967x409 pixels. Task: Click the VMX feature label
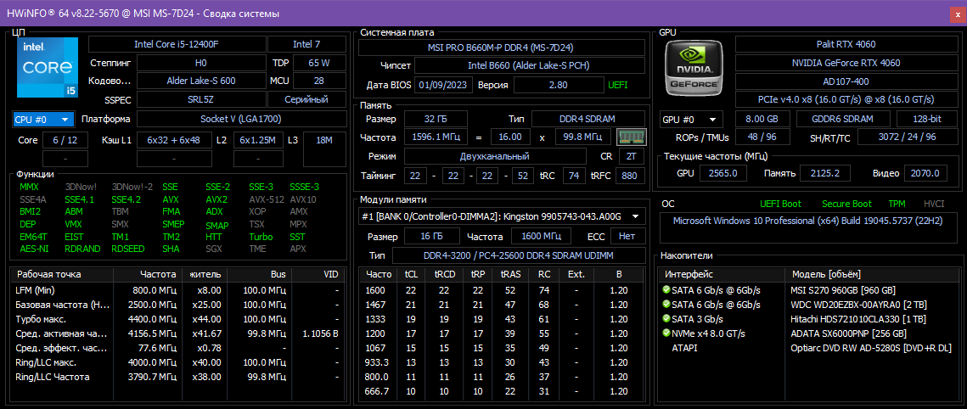tap(74, 224)
